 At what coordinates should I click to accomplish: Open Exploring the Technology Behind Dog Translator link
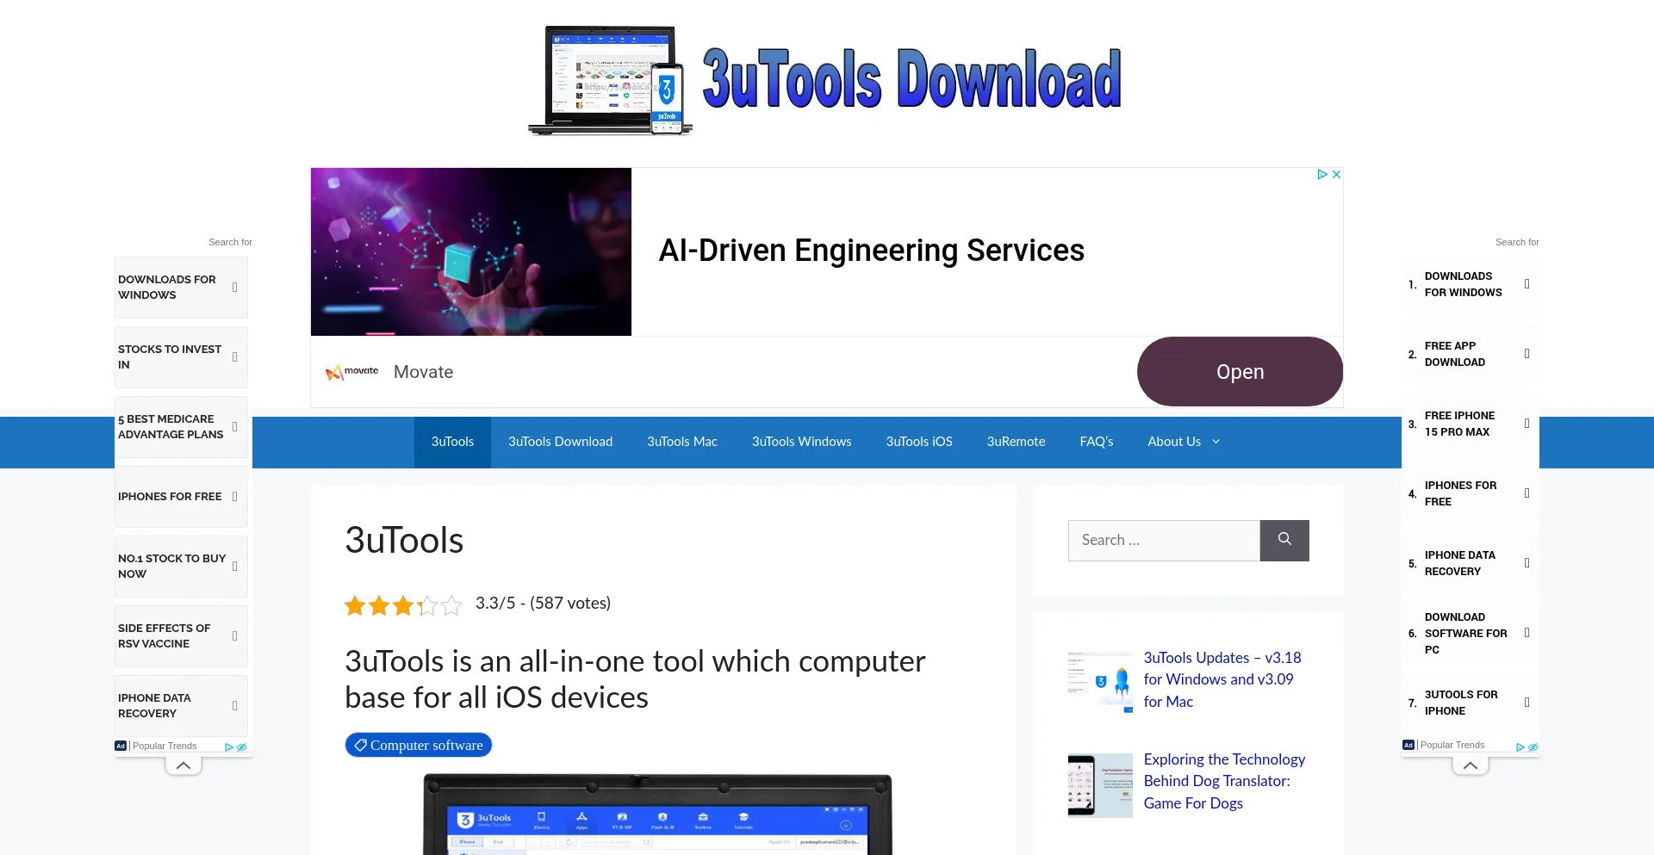click(1224, 781)
